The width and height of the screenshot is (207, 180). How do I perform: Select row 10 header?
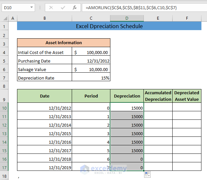click(x=4, y=108)
